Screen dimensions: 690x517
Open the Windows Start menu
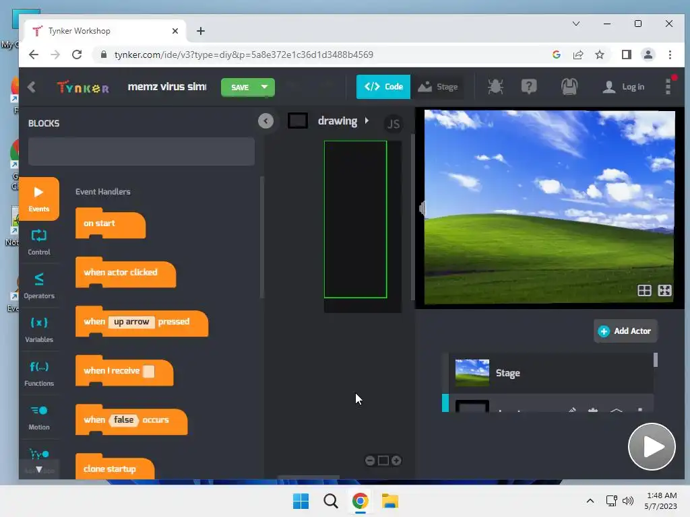(x=301, y=501)
